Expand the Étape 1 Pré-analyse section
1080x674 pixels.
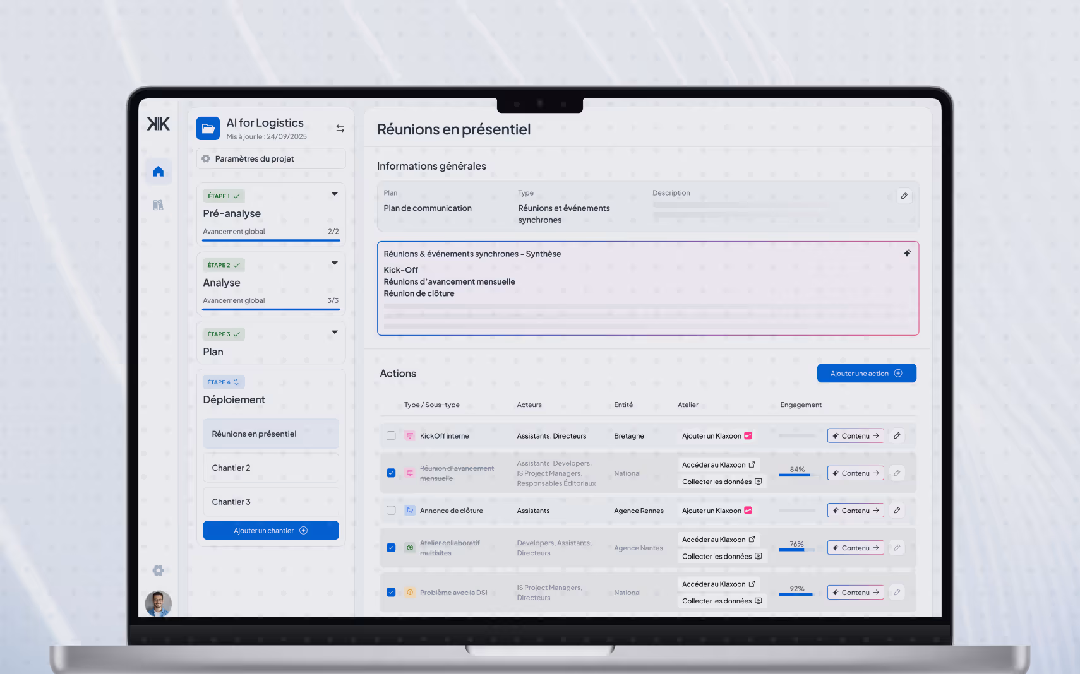tap(335, 194)
